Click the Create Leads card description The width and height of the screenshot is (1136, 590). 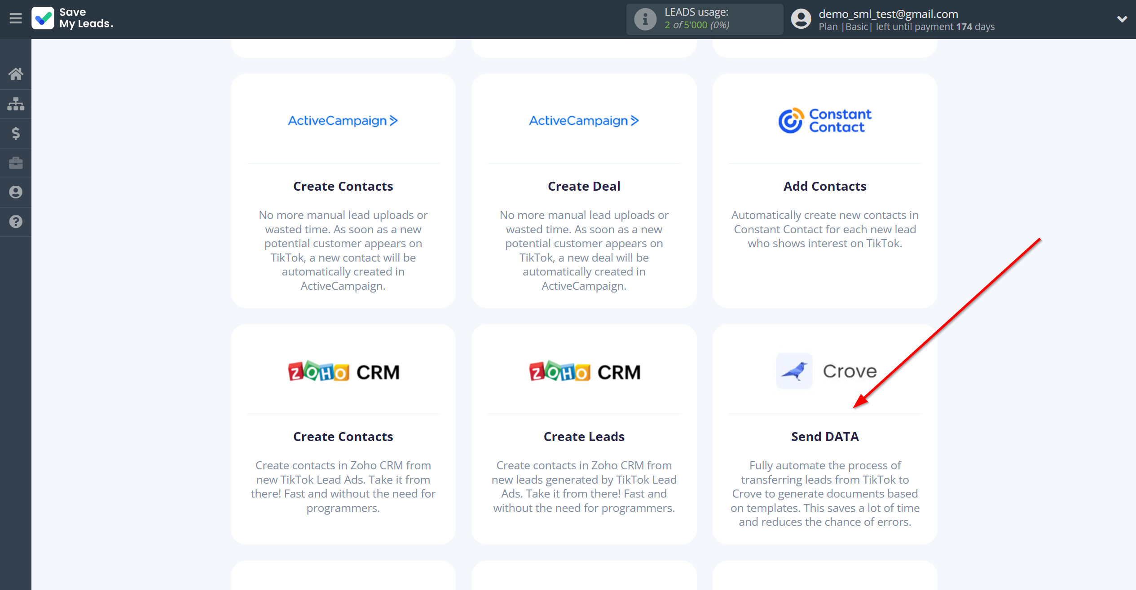pyautogui.click(x=584, y=487)
